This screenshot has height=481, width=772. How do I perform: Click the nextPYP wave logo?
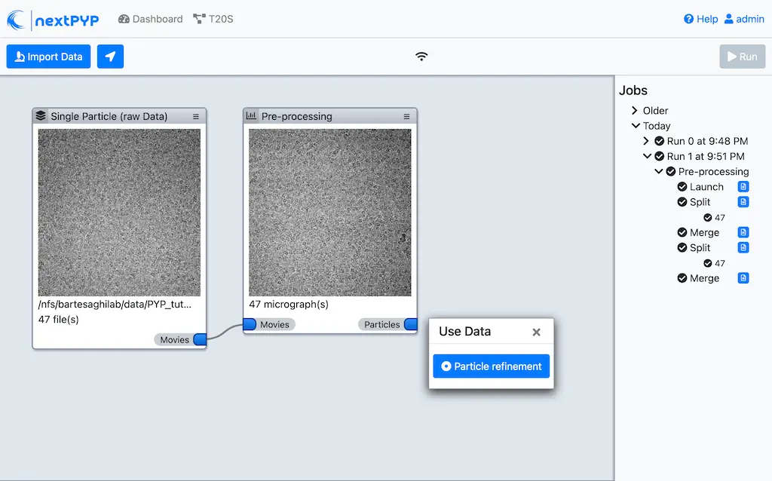click(x=17, y=19)
